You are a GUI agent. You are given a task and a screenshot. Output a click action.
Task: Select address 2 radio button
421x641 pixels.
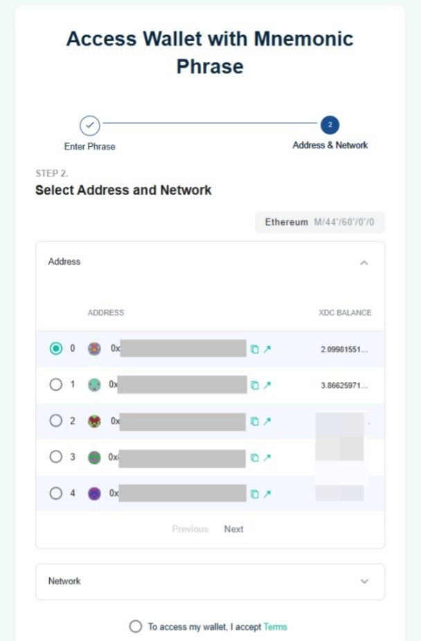pos(56,420)
